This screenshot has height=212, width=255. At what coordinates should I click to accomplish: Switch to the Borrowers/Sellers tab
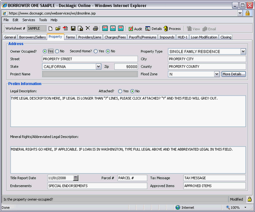point(33,37)
